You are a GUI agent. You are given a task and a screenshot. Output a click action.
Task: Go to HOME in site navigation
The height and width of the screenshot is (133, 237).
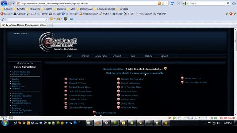pyautogui.click(x=69, y=56)
